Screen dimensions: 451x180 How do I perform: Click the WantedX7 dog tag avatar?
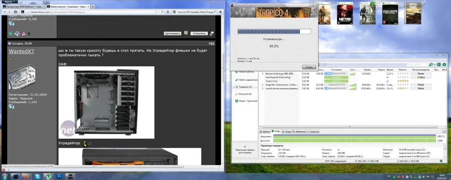(x=22, y=77)
